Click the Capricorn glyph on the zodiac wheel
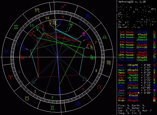157x115 pixels. pyautogui.click(x=37, y=10)
